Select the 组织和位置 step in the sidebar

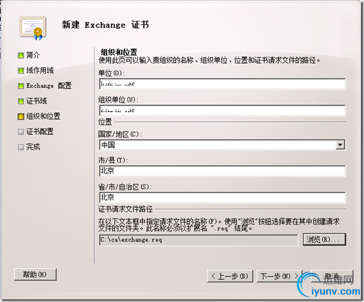coord(43,116)
